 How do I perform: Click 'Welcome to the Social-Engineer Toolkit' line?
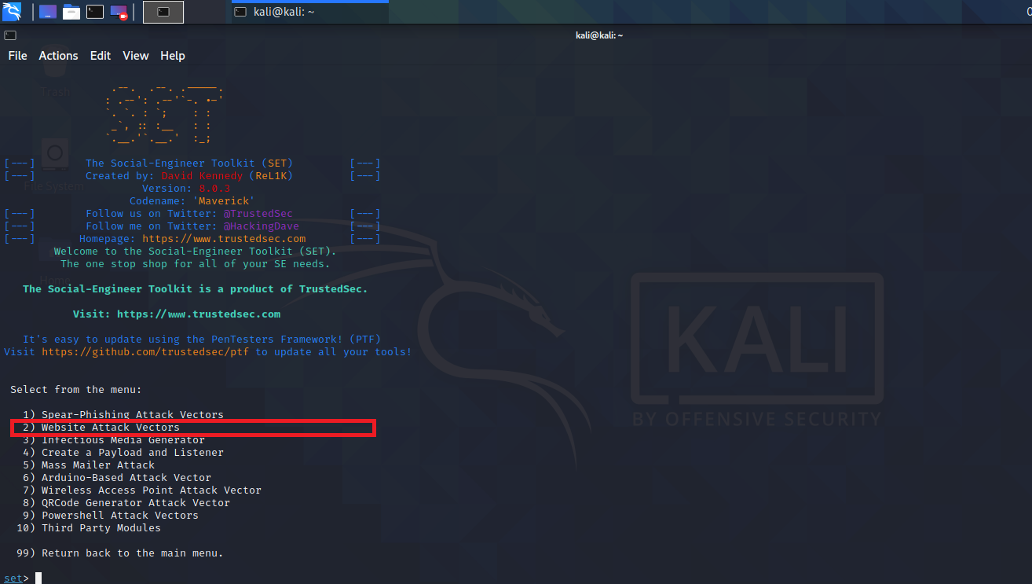(196, 252)
